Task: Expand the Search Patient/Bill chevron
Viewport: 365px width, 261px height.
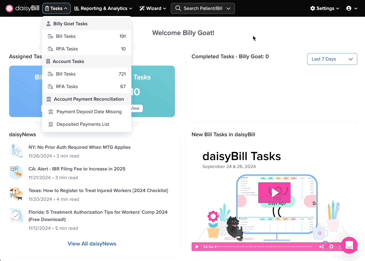Action: coord(228,8)
